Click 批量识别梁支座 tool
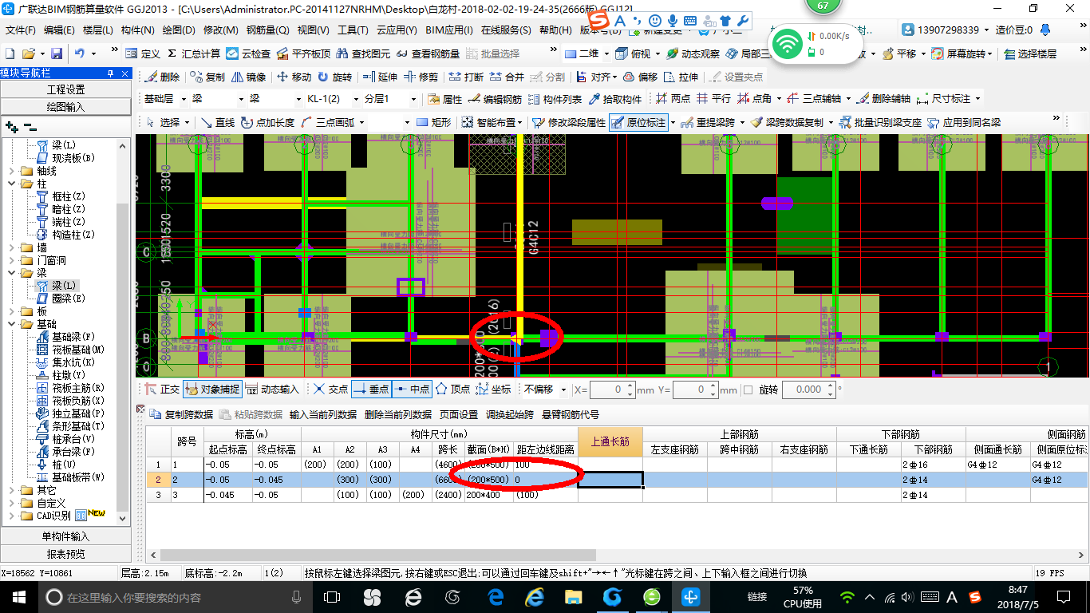The width and height of the screenshot is (1090, 613). [881, 123]
